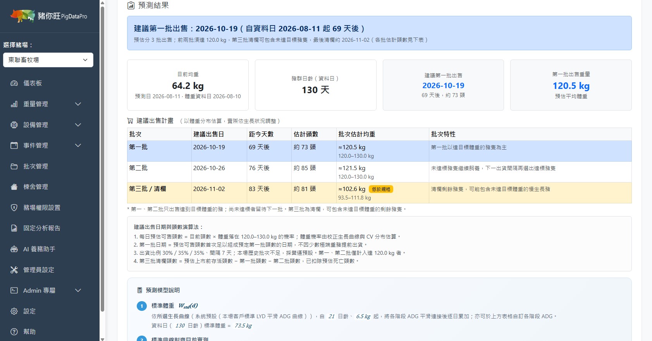Click the 低於規格 badge in 第三批 row

[x=381, y=189]
